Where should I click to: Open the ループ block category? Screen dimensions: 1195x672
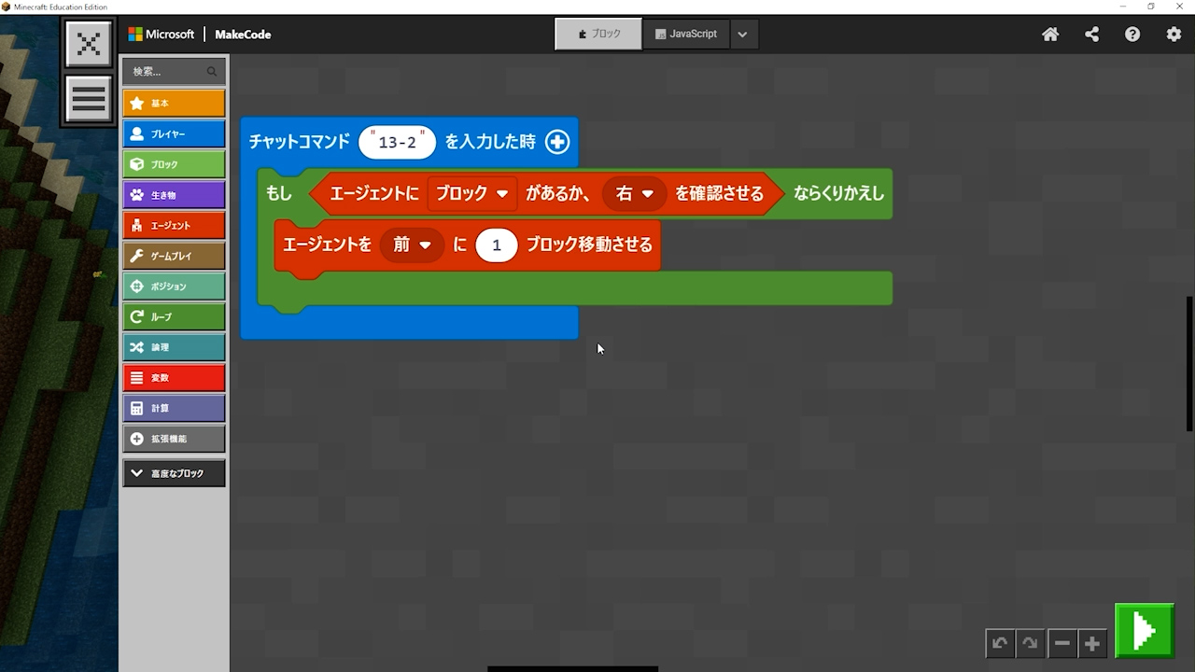(174, 316)
